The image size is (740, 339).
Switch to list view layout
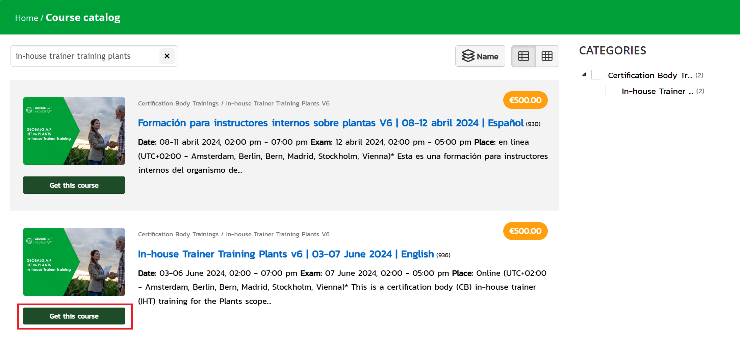click(523, 56)
